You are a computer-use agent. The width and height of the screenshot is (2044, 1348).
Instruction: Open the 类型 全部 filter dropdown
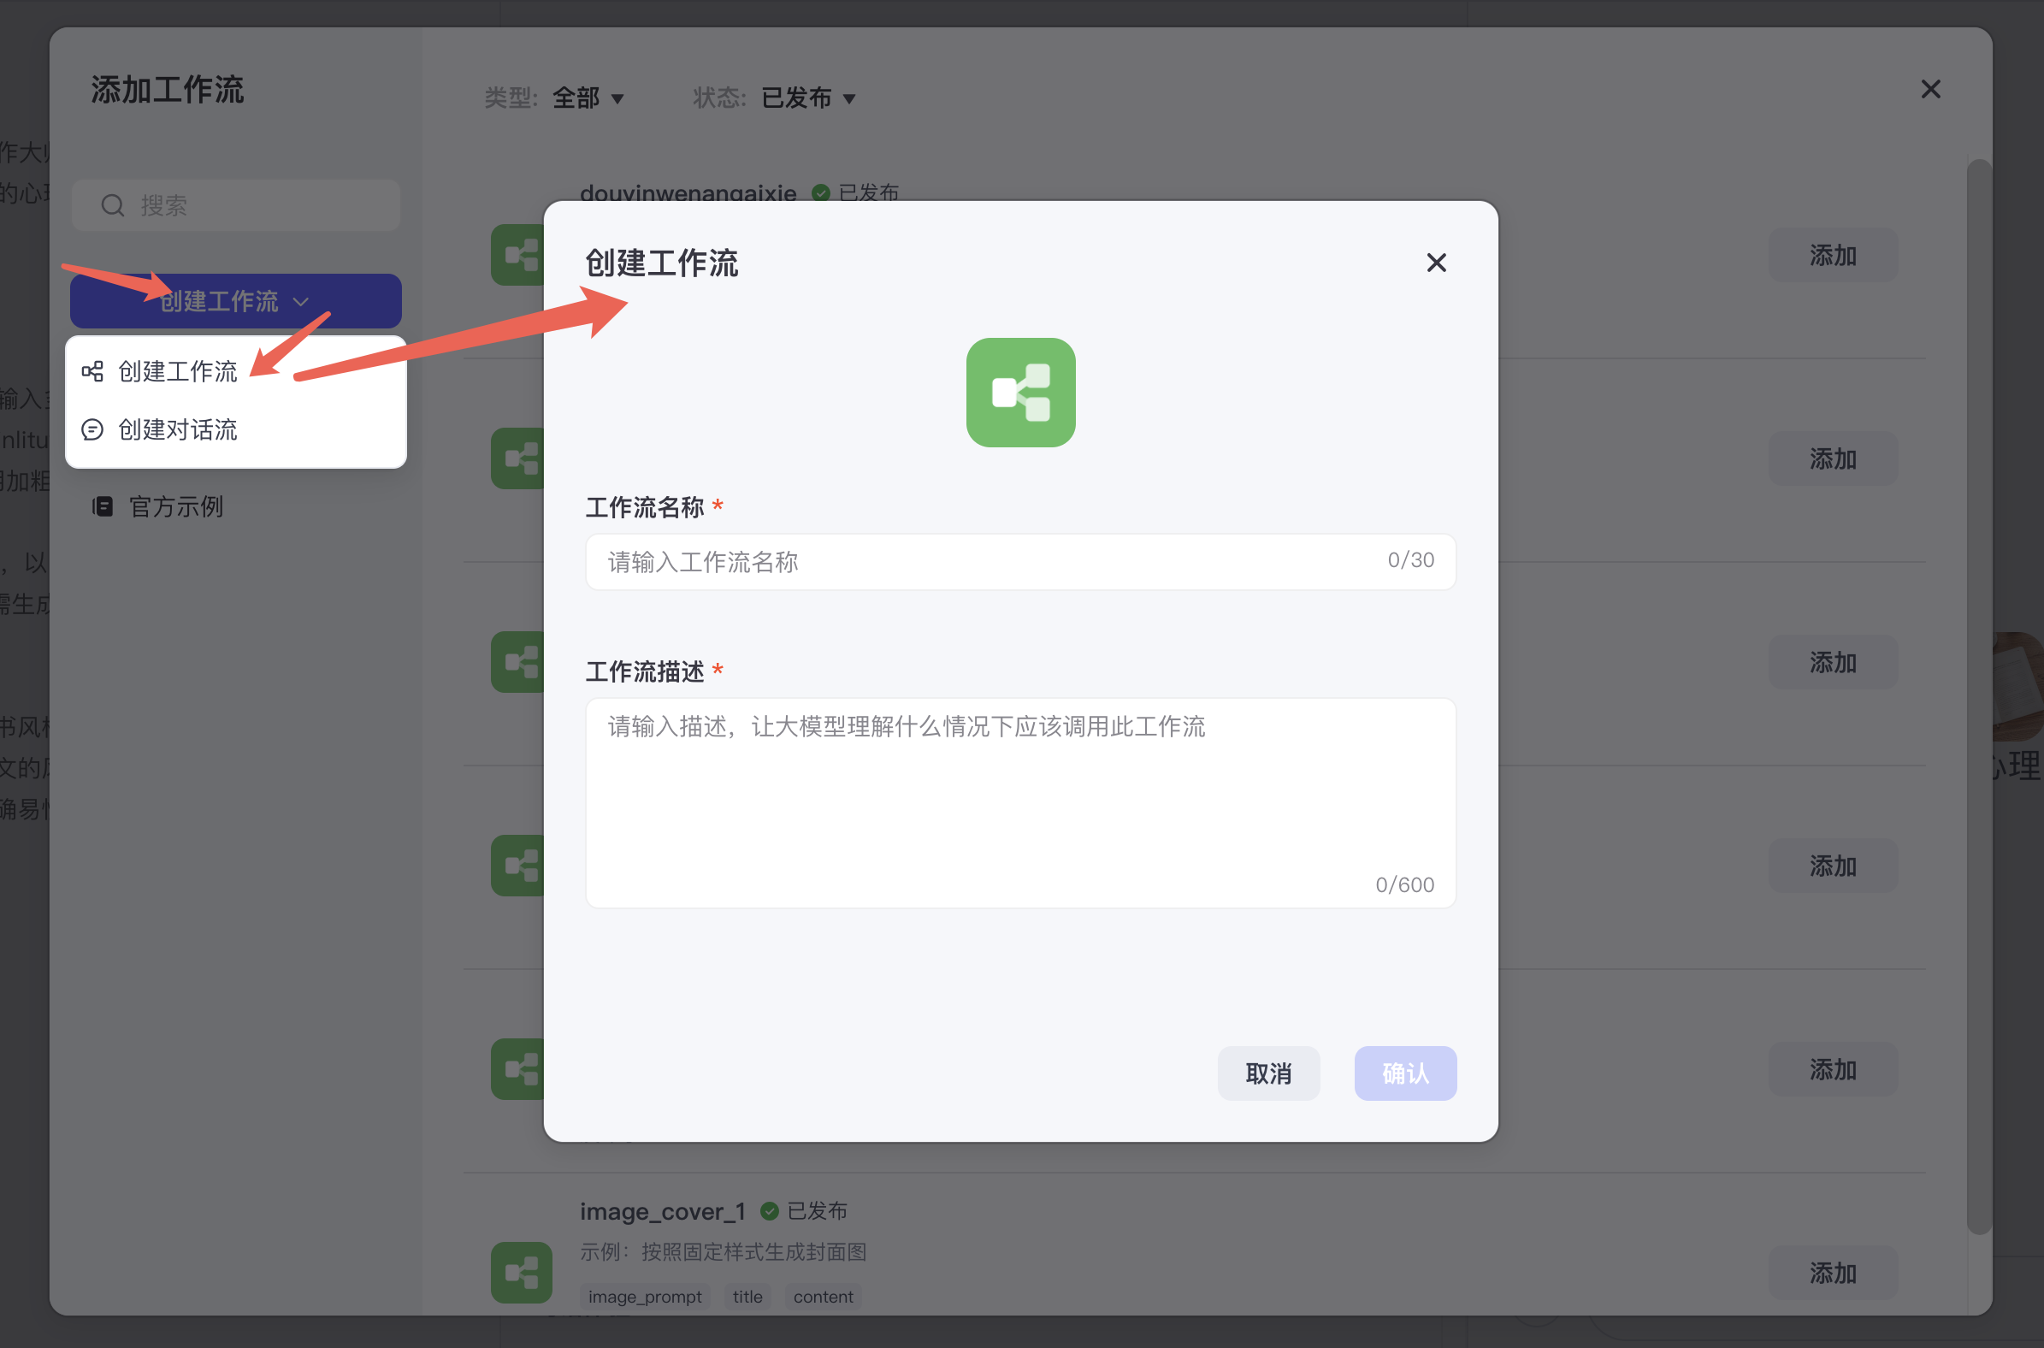pos(588,98)
